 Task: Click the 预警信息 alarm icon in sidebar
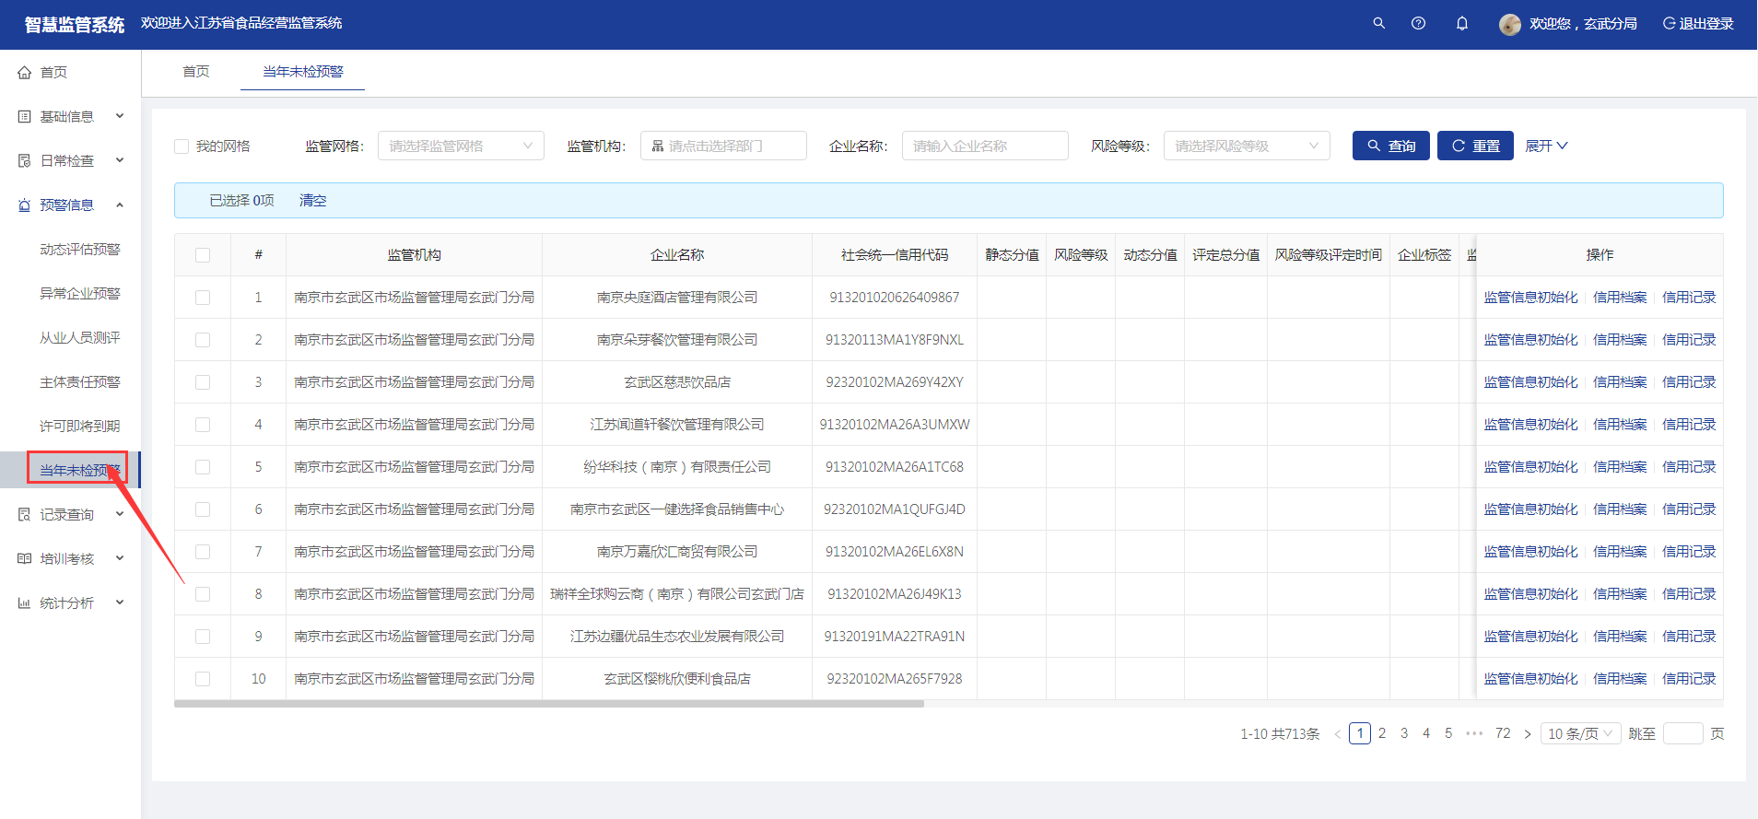25,205
